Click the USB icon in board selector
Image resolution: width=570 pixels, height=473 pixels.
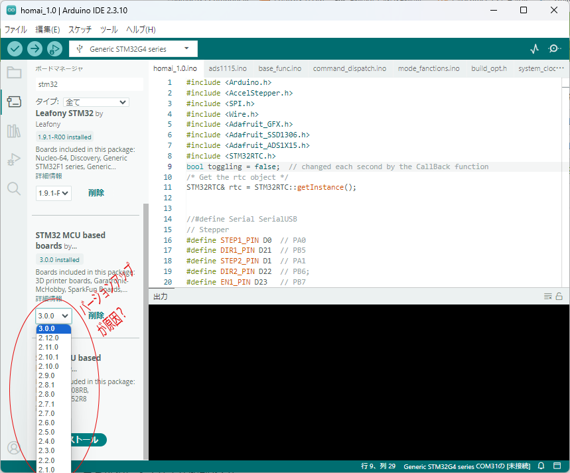[80, 48]
